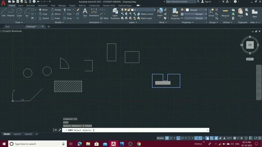Toggle snap mode in status bar
The width and height of the screenshot is (262, 147).
point(171,138)
